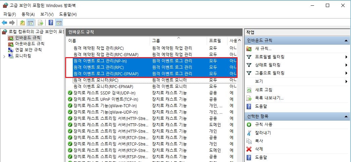Toggle the Show/Hide Console Tree toolbar icon

pyautogui.click(x=30, y=23)
